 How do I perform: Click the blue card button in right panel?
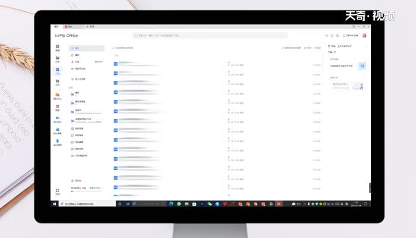(361, 66)
